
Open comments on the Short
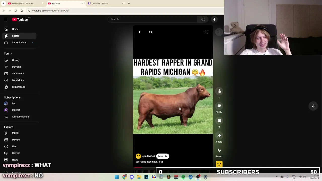click(x=219, y=121)
